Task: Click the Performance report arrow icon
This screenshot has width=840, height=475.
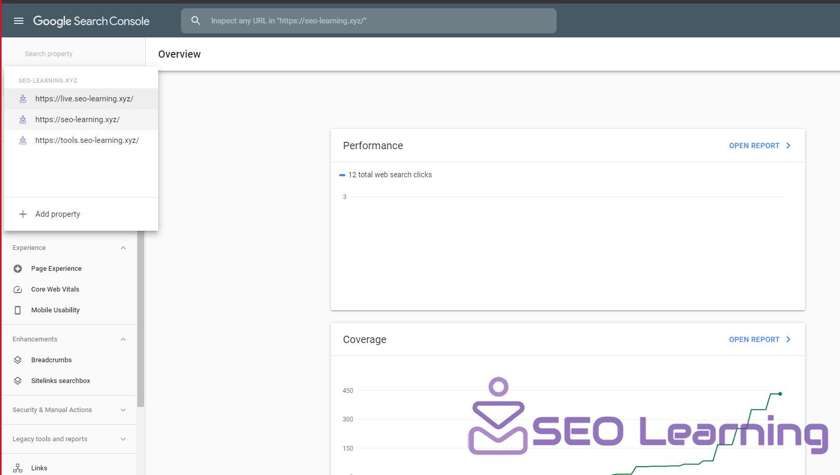Action: (789, 146)
